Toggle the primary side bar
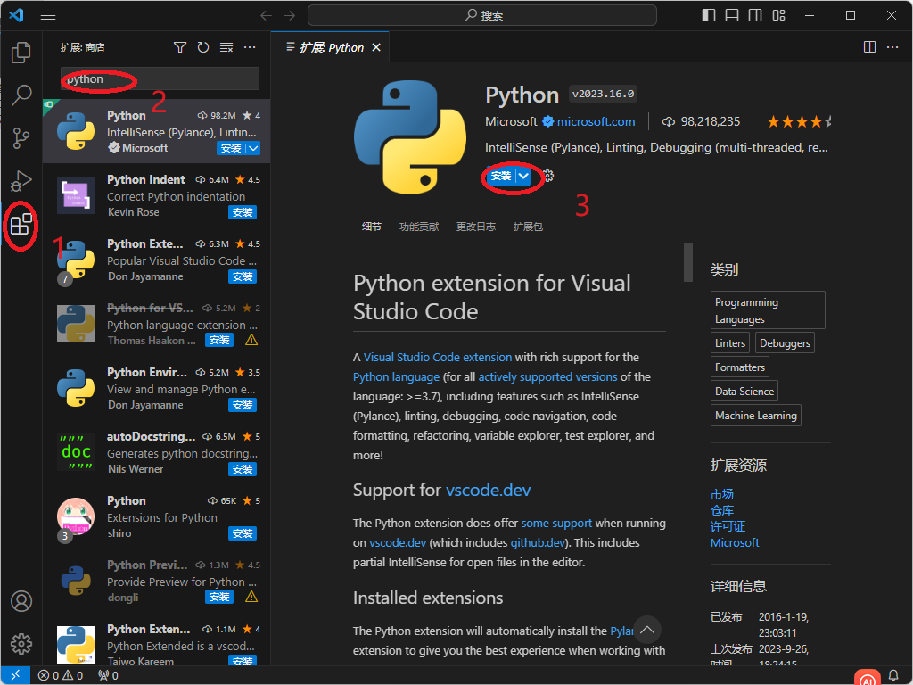913x685 pixels. (709, 16)
